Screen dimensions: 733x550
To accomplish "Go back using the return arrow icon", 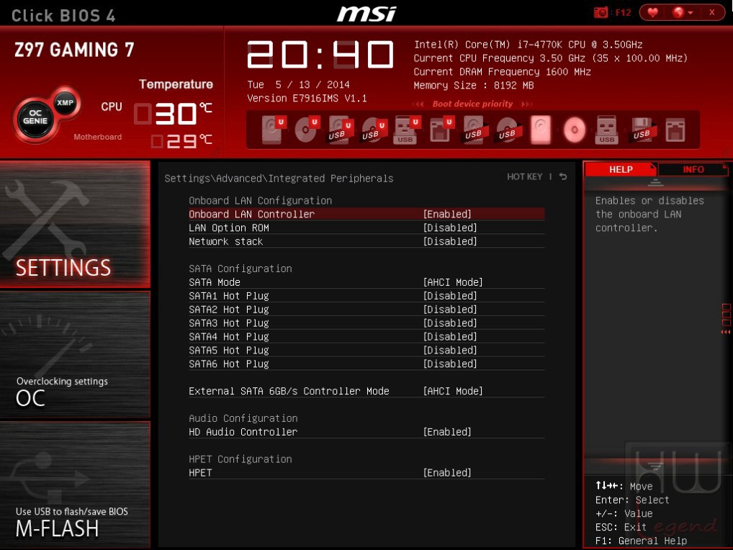I will 563,176.
